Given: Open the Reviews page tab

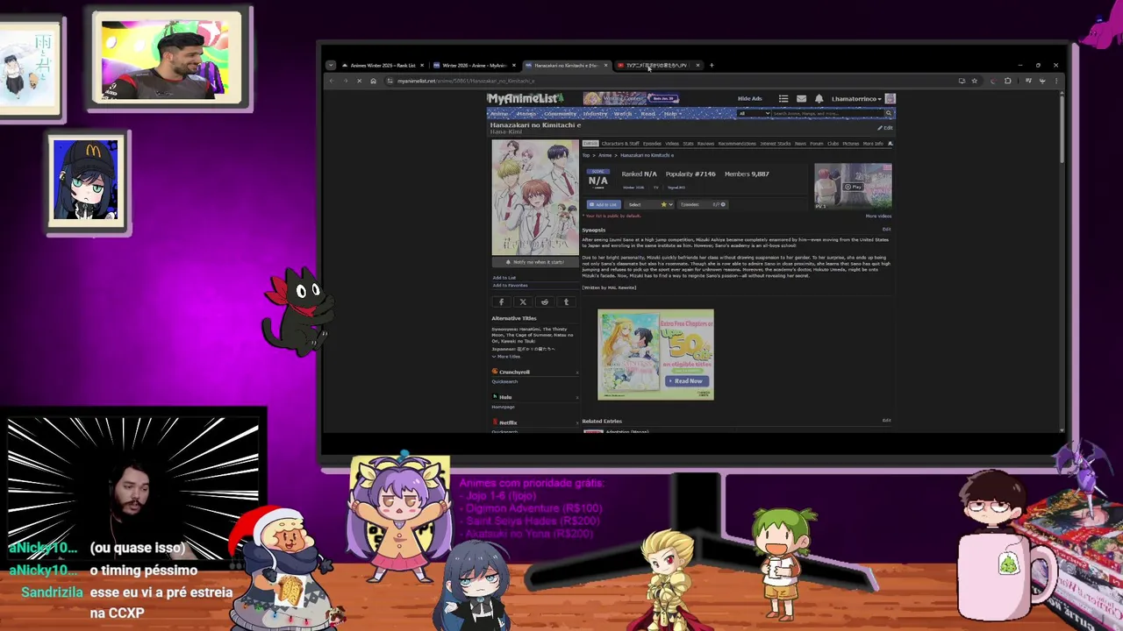Looking at the screenshot, I should (x=705, y=144).
